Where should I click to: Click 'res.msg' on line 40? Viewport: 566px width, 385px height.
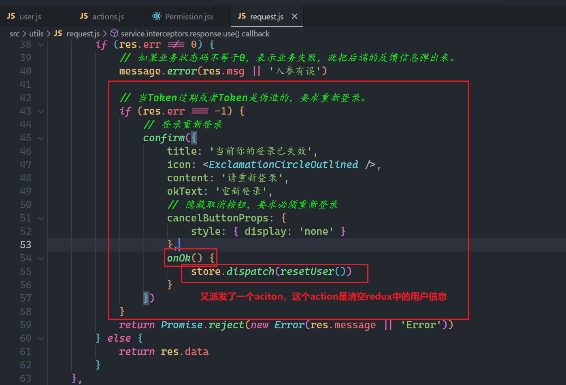[x=223, y=71]
